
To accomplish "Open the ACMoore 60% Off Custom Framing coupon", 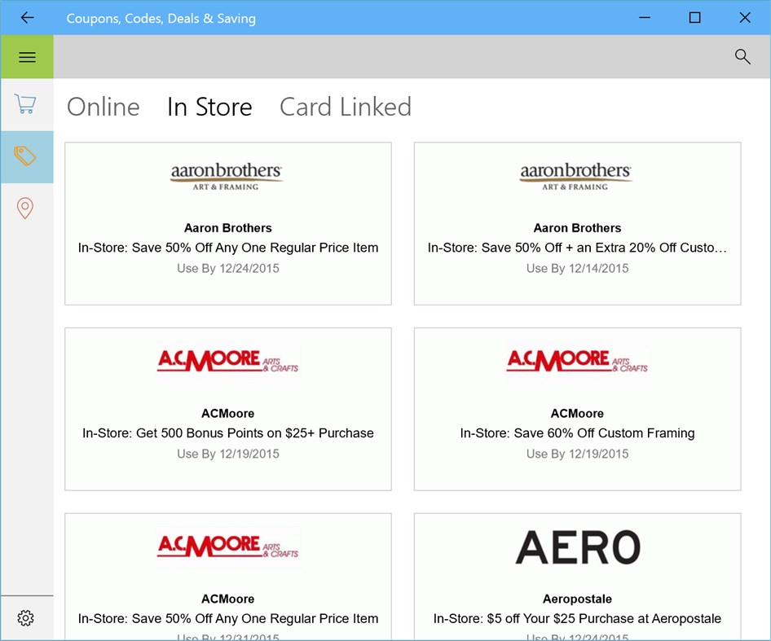I will pos(576,409).
